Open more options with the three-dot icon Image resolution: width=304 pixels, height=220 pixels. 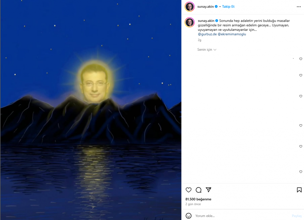tap(299, 7)
